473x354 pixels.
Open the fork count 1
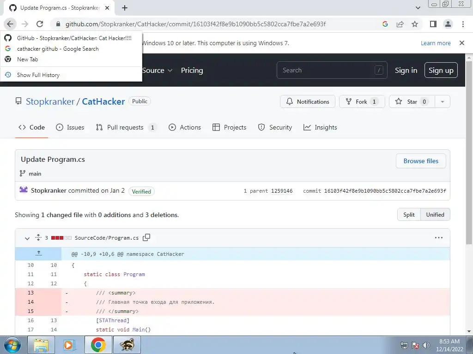[x=374, y=101]
